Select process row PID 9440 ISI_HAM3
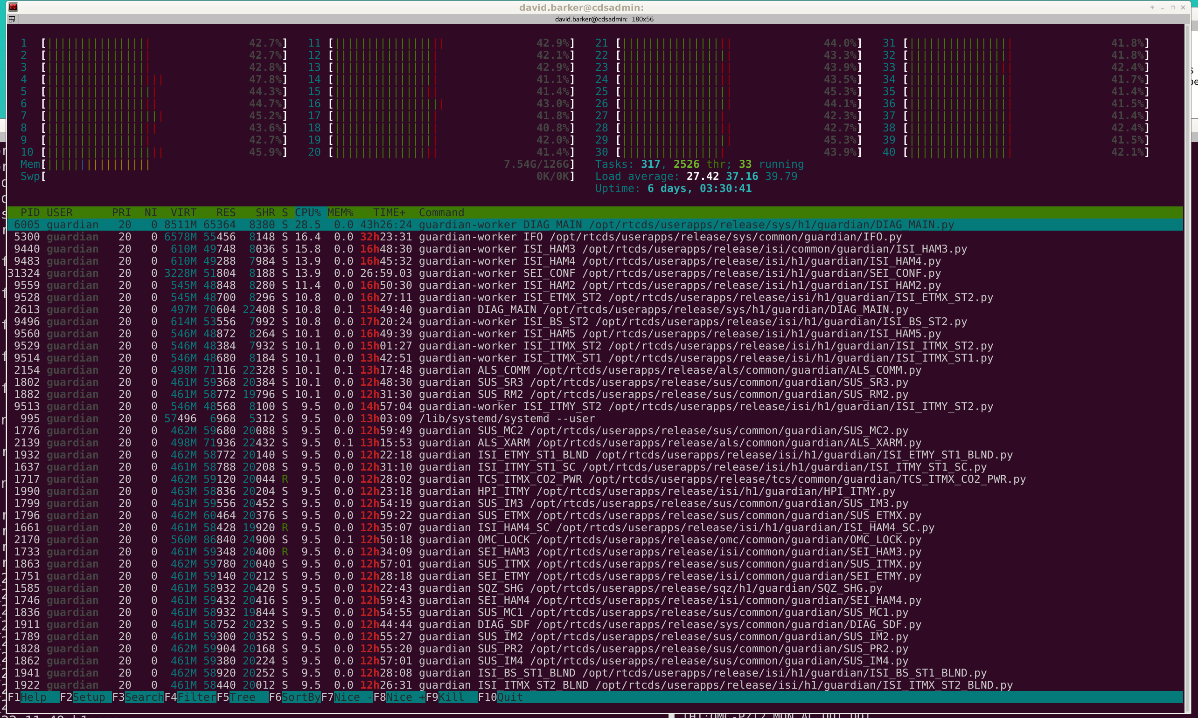1198x718 pixels. tap(595, 249)
